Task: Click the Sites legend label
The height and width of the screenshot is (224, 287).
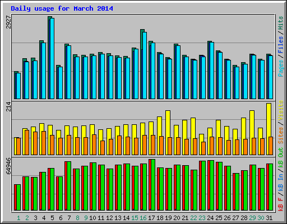Action: pyautogui.click(x=281, y=136)
